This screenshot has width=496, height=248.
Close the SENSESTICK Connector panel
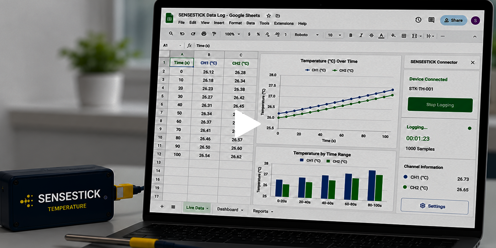473,62
